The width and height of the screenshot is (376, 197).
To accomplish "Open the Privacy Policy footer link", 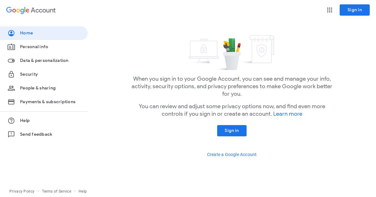I will coord(22,191).
